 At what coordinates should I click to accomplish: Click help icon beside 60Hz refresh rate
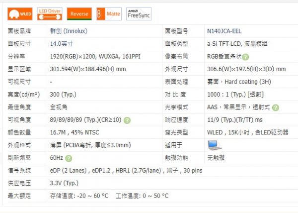click(x=69, y=158)
